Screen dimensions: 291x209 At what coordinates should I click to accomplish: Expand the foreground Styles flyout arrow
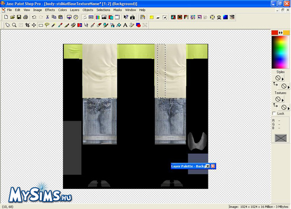coord(283,79)
